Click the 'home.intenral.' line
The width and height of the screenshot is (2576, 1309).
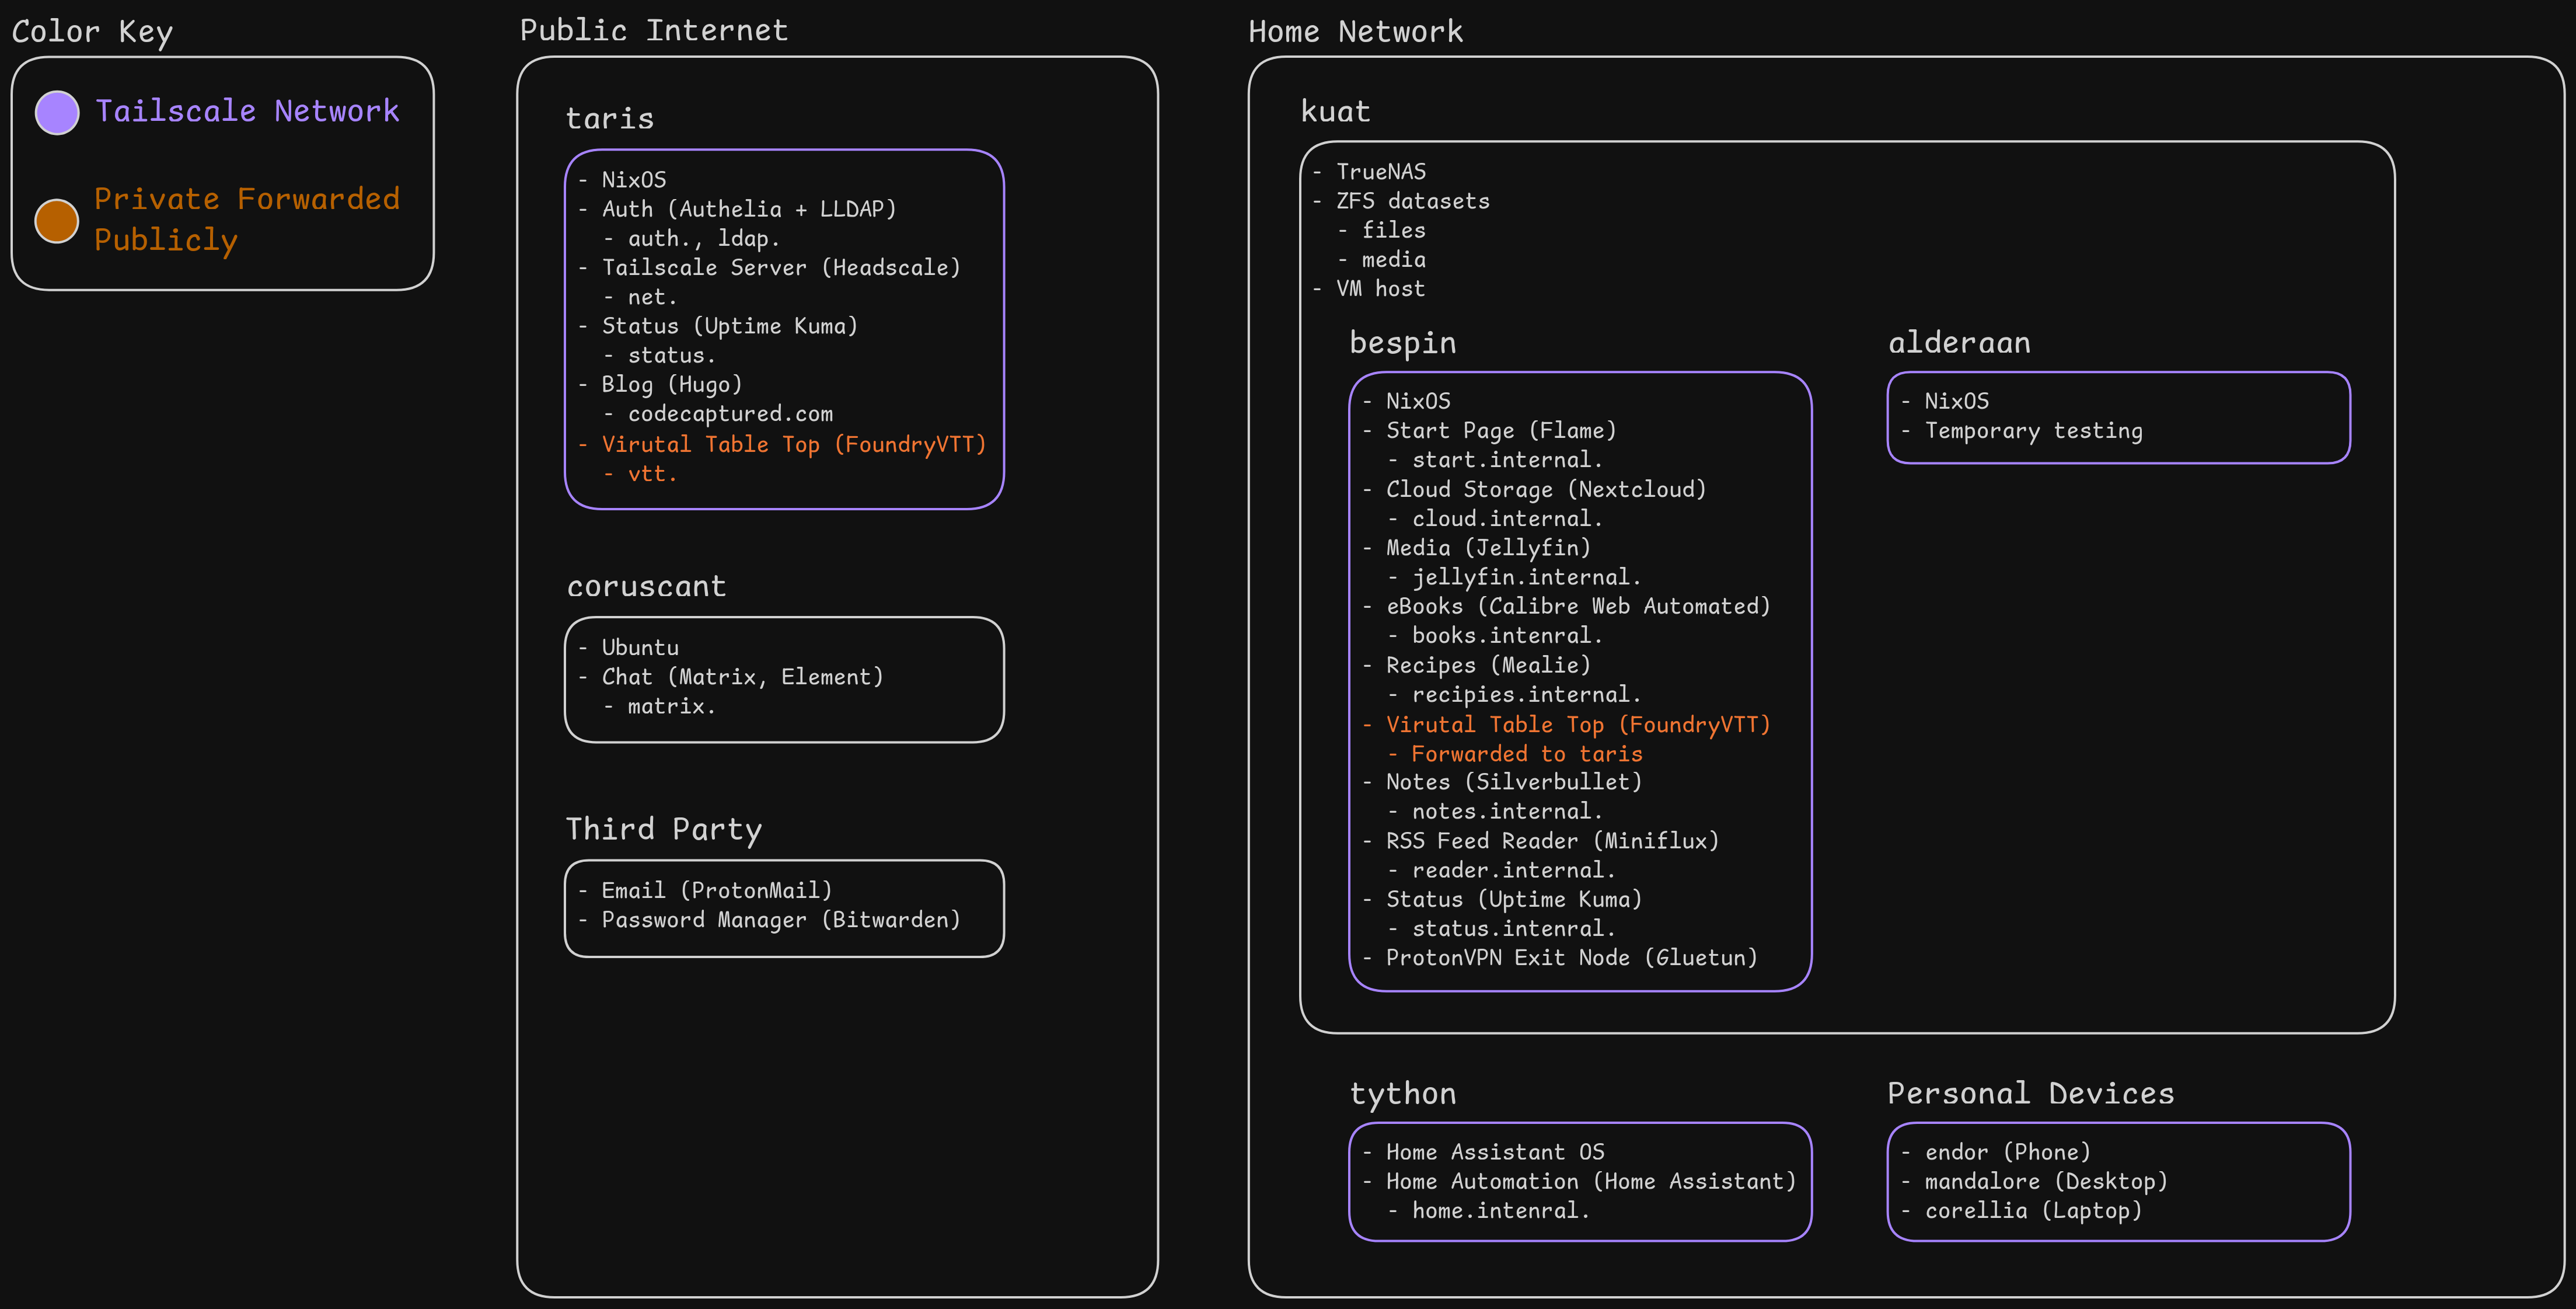point(1500,1211)
